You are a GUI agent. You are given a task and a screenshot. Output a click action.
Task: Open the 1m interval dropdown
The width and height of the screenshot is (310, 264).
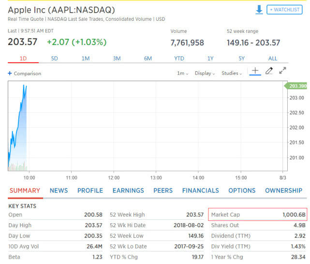182,73
